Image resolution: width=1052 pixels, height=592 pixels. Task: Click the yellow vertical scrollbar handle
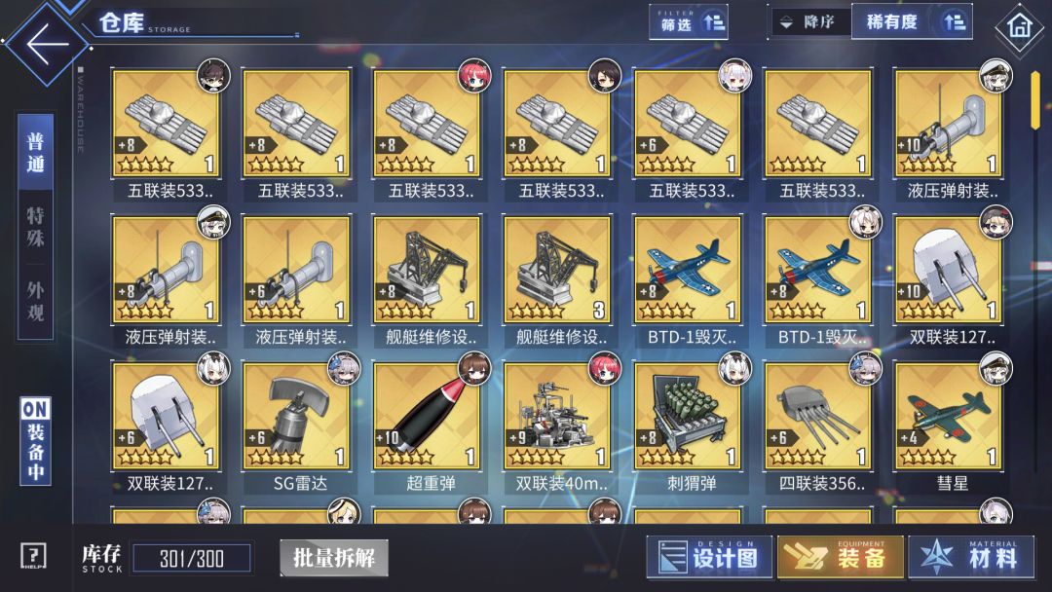(1035, 98)
